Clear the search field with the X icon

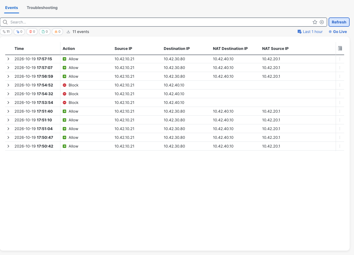pos(322,22)
